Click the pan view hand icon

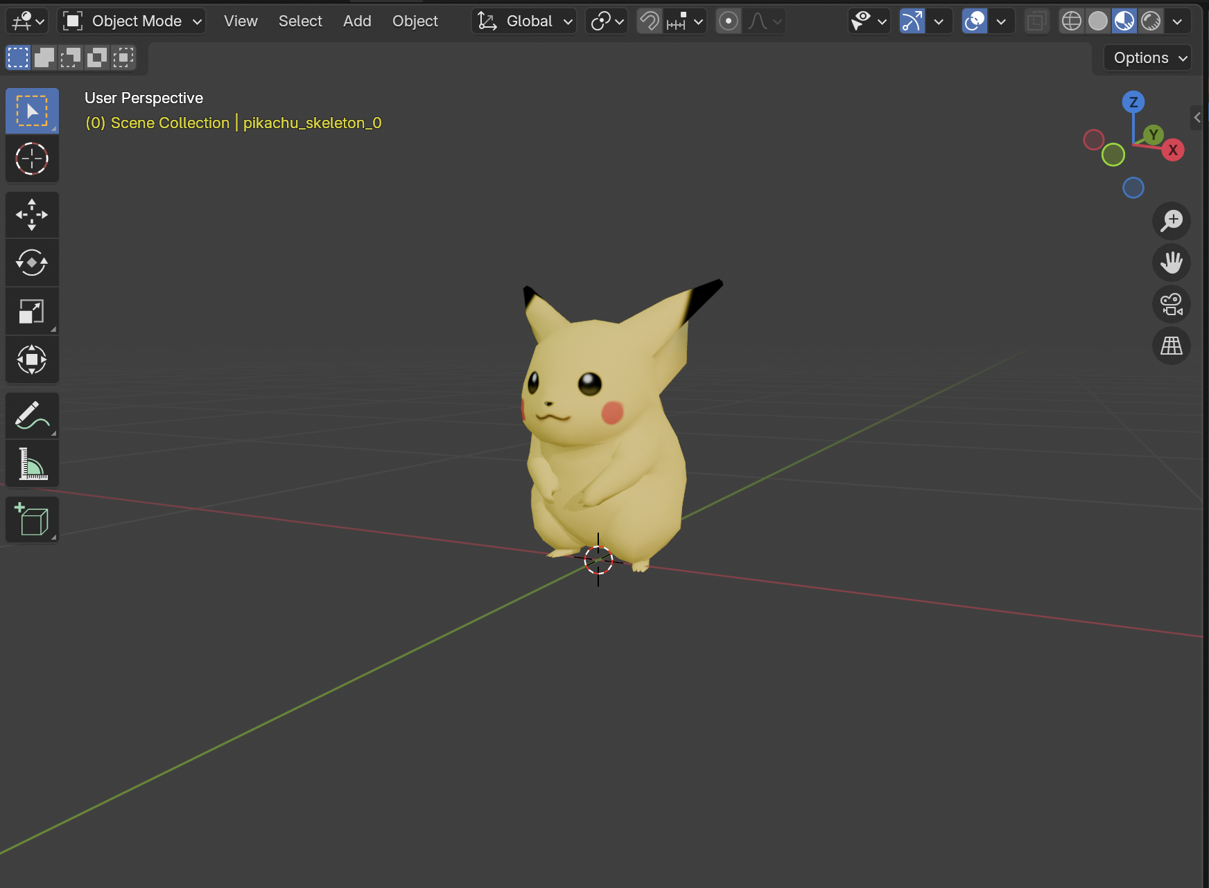pyautogui.click(x=1172, y=263)
